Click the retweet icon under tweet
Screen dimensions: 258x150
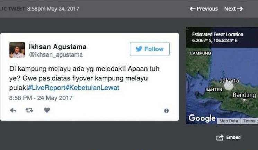point(29,110)
